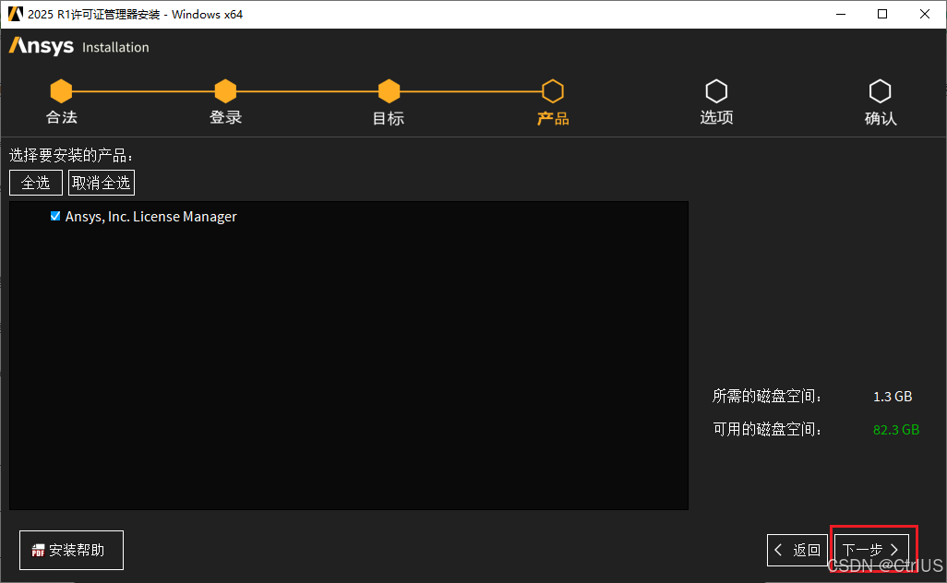
Task: Click the 合法 step hexagon icon
Action: (61, 91)
